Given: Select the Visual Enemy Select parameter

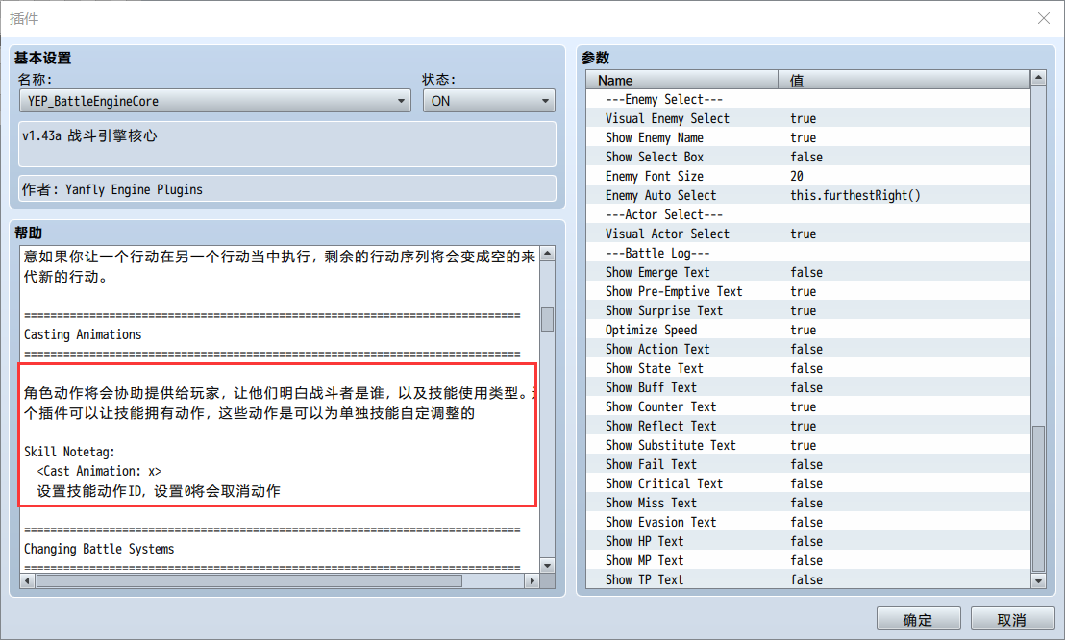Looking at the screenshot, I should tap(808, 118).
